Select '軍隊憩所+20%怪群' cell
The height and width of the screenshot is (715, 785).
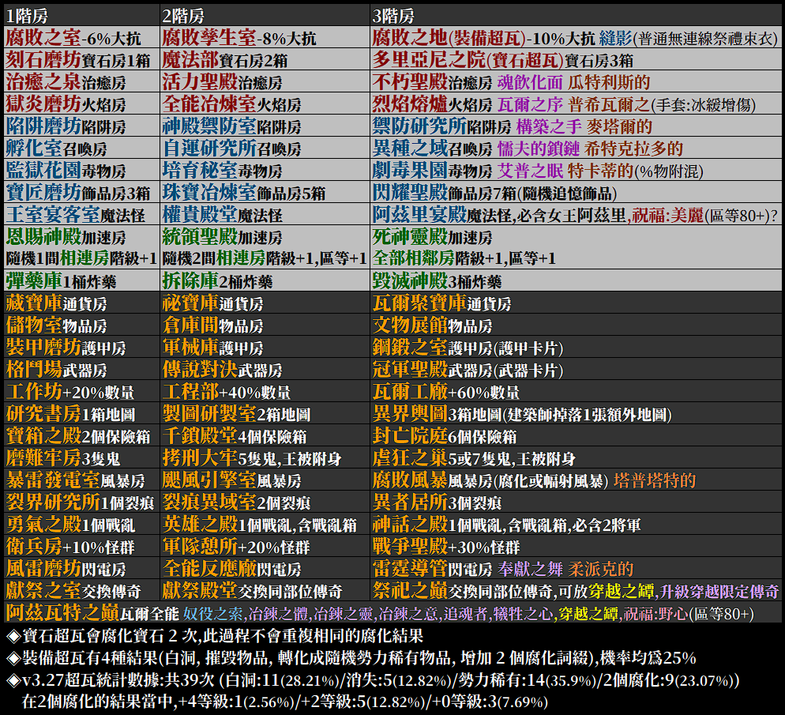pos(265,545)
